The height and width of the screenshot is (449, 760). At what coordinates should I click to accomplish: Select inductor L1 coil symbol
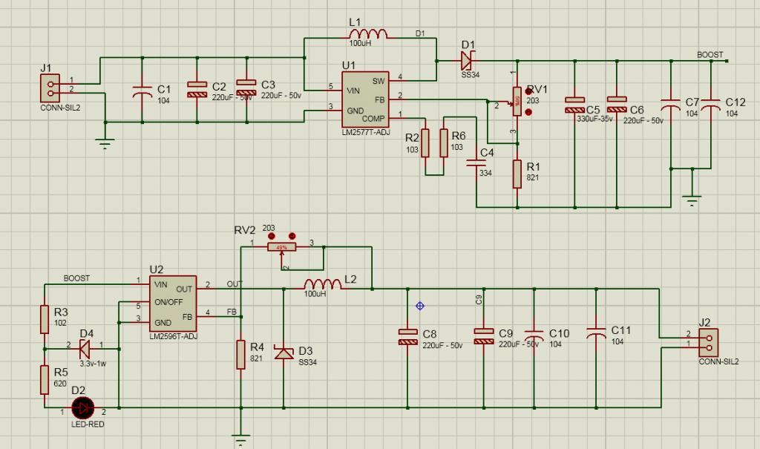click(x=368, y=33)
